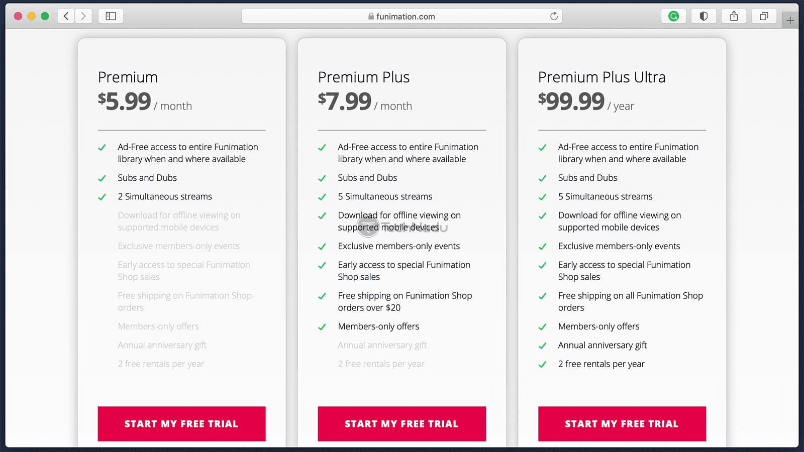Click the $5.99 per month price
Screen dimensions: 804x452
coord(125,101)
